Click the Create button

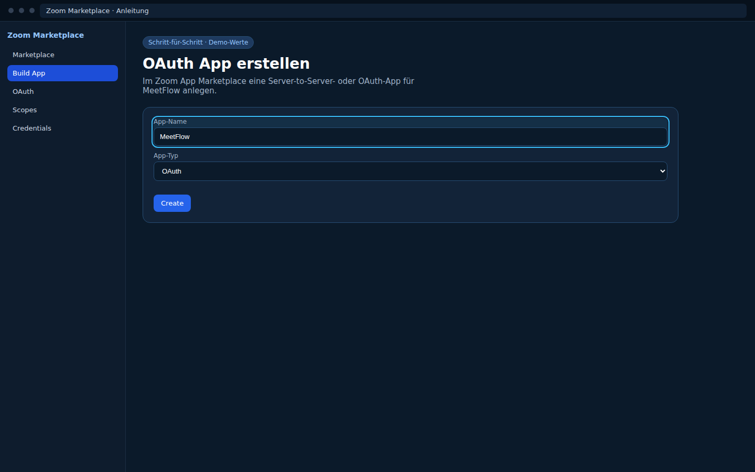172,203
